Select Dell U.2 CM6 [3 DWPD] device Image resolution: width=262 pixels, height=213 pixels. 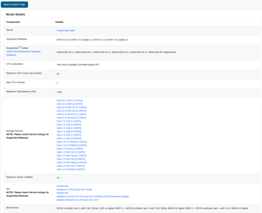pos(69,132)
